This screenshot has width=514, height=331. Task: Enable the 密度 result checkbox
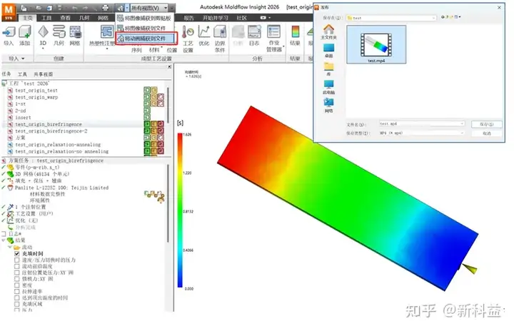(x=17, y=285)
